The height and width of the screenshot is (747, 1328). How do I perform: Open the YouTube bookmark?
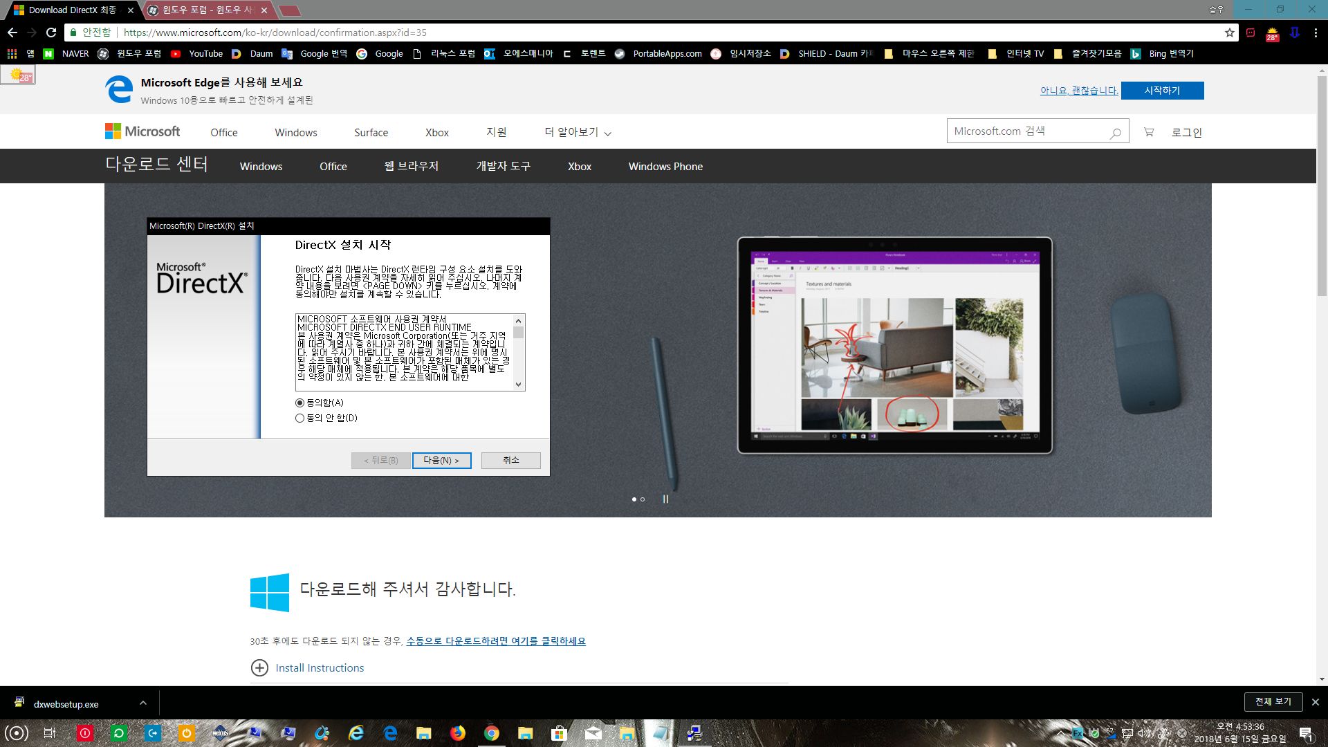pos(197,53)
